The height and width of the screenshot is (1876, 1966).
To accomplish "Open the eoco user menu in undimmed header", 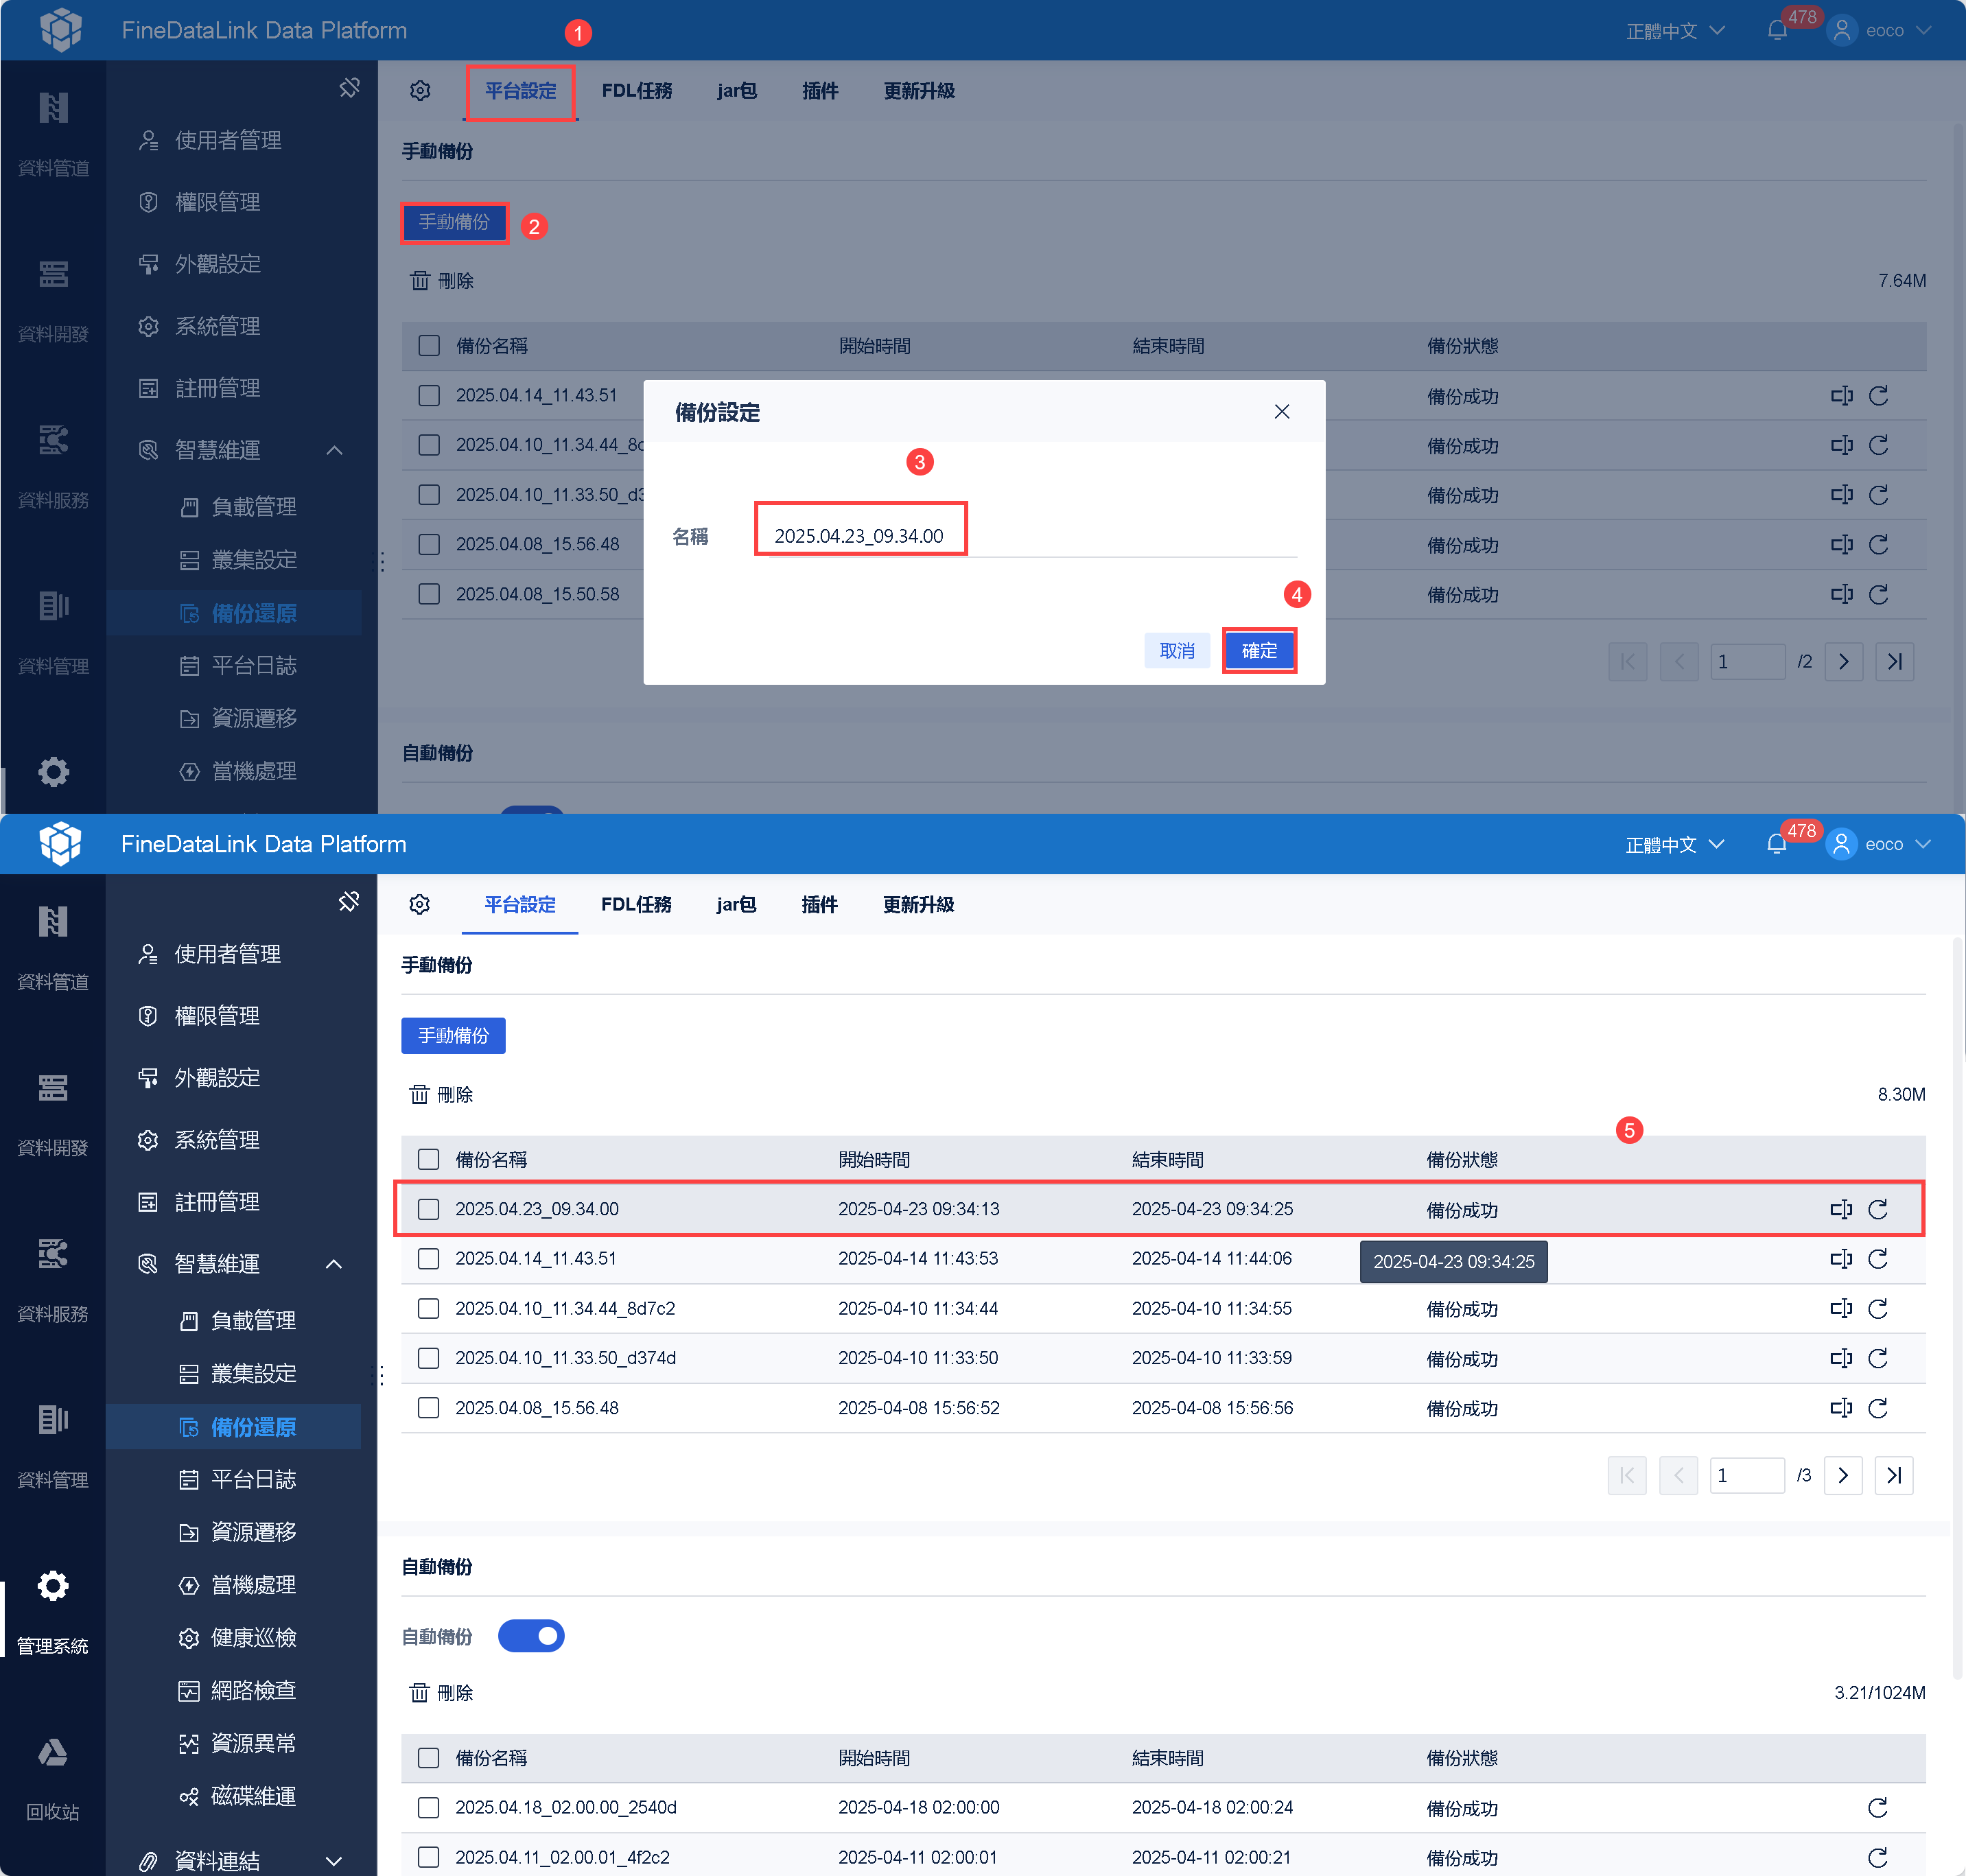I will coord(1878,845).
